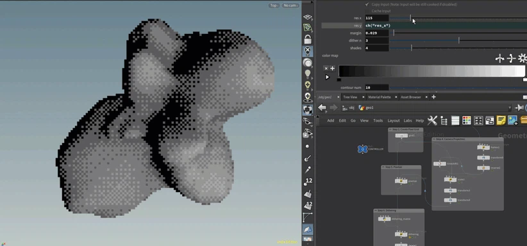Switch to the /obj/geo1 network tab

324,97
